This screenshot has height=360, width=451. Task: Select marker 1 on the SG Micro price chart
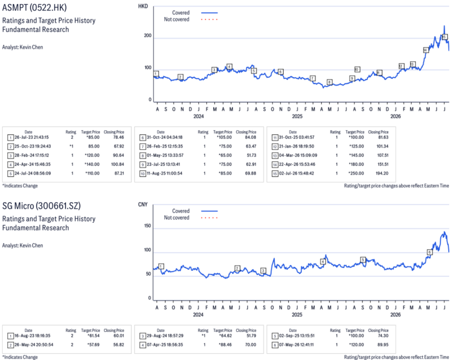(x=161, y=266)
